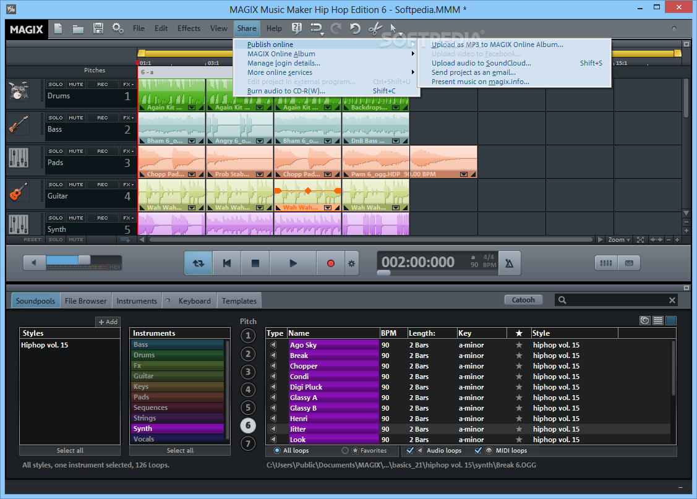
Task: Solo the Drums track
Action: 56,84
